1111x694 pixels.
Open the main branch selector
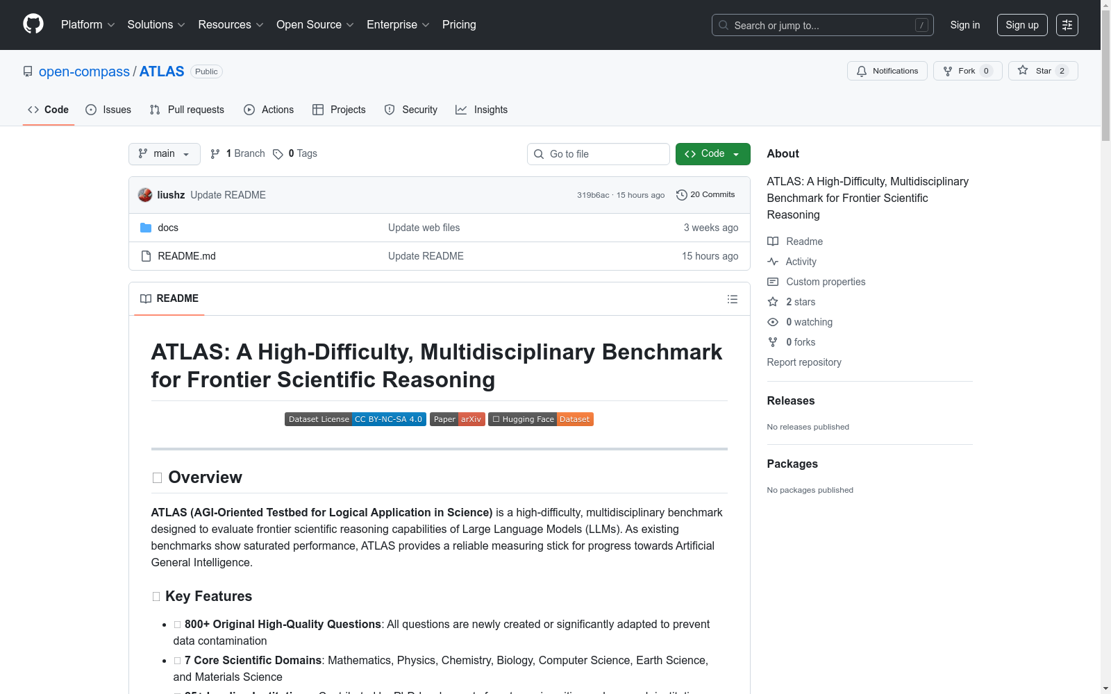pos(165,154)
